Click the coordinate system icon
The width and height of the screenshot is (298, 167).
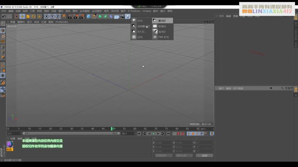pyautogui.click(x=63, y=16)
